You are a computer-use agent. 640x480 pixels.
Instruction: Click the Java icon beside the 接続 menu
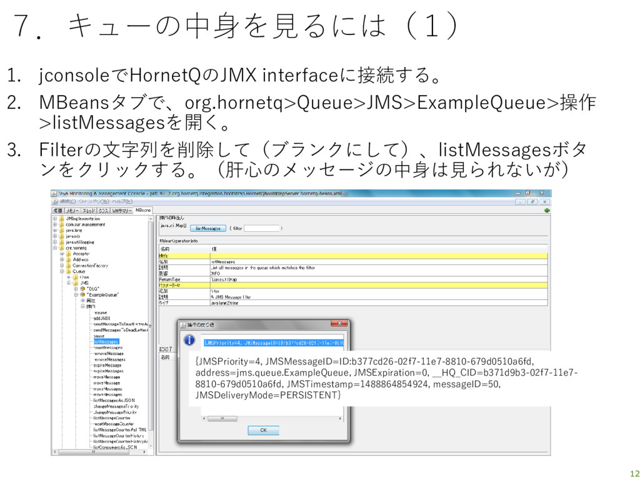tap(55, 201)
